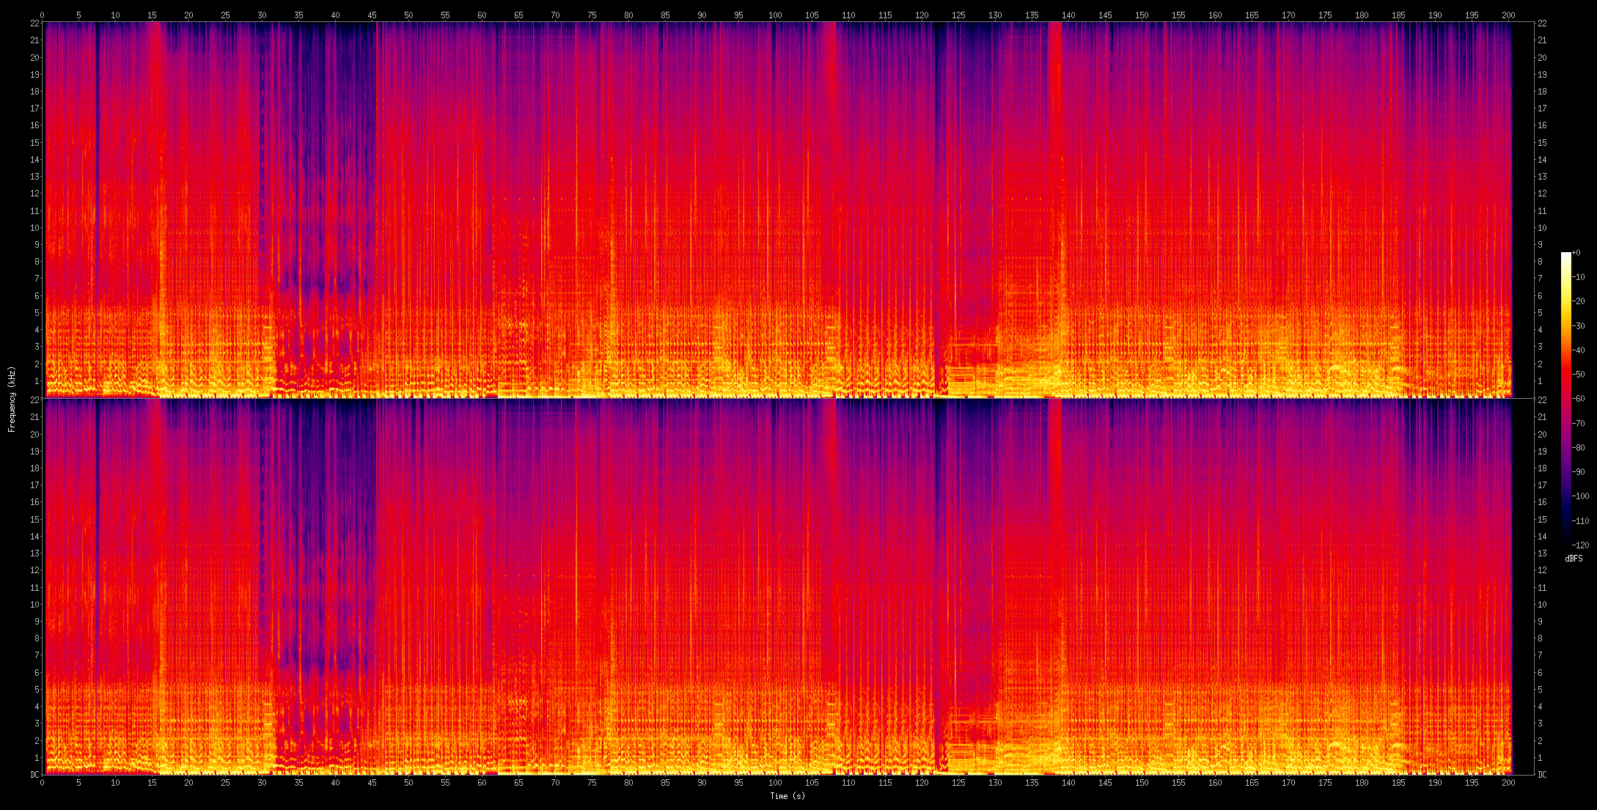Click the "-120" value on color scale
Screen dimensions: 1597x810
click(1580, 545)
